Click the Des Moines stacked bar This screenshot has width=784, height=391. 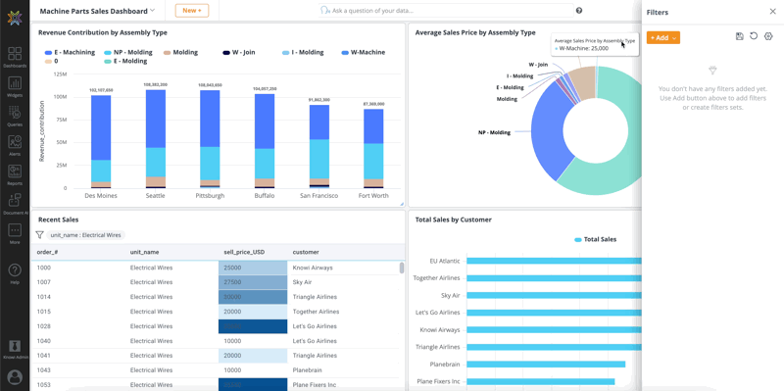101,141
